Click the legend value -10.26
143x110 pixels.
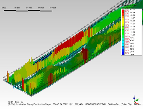click(132, 46)
